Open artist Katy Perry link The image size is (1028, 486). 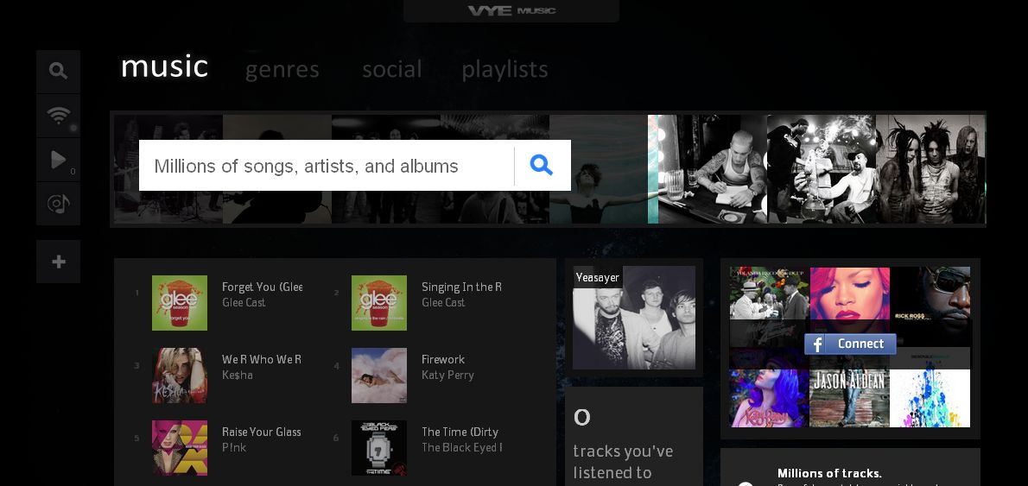point(447,376)
